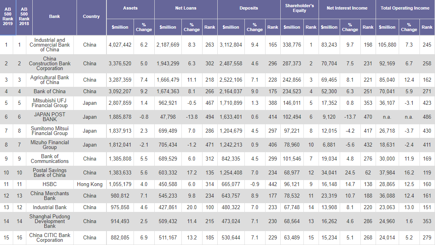Click "Mitsubishi UFJ Financial Group" bank name
Screen dimensions: 435x245
click(50, 103)
